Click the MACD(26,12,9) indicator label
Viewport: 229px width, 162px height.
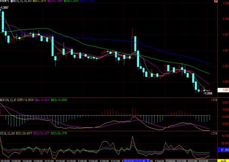coord(8,100)
